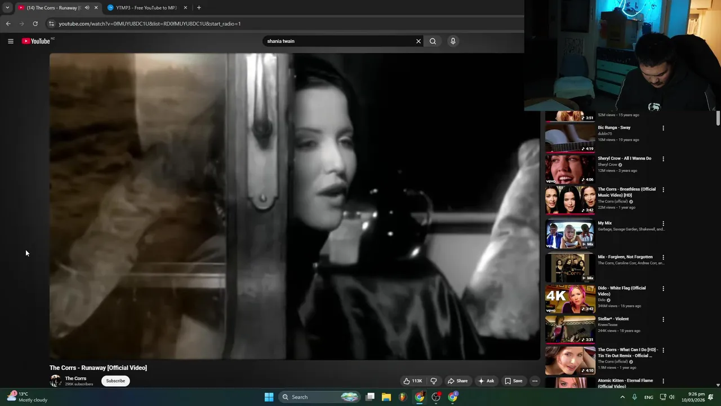
Task: Open the Ask AI button
Action: 486,381
